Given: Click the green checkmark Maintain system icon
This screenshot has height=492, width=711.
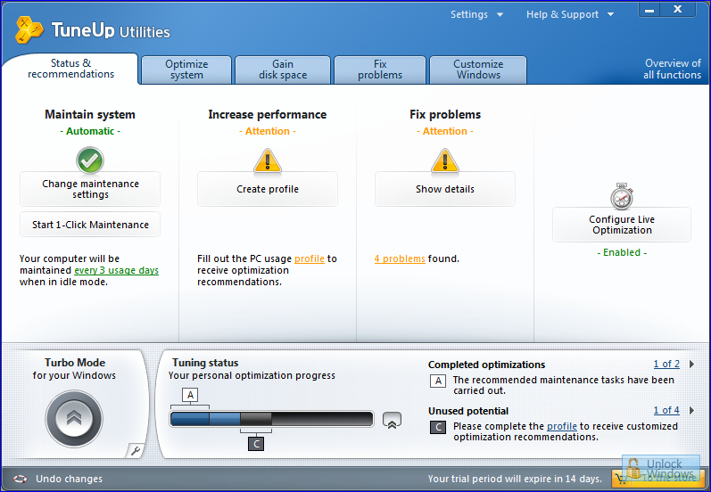Looking at the screenshot, I should coord(90,160).
